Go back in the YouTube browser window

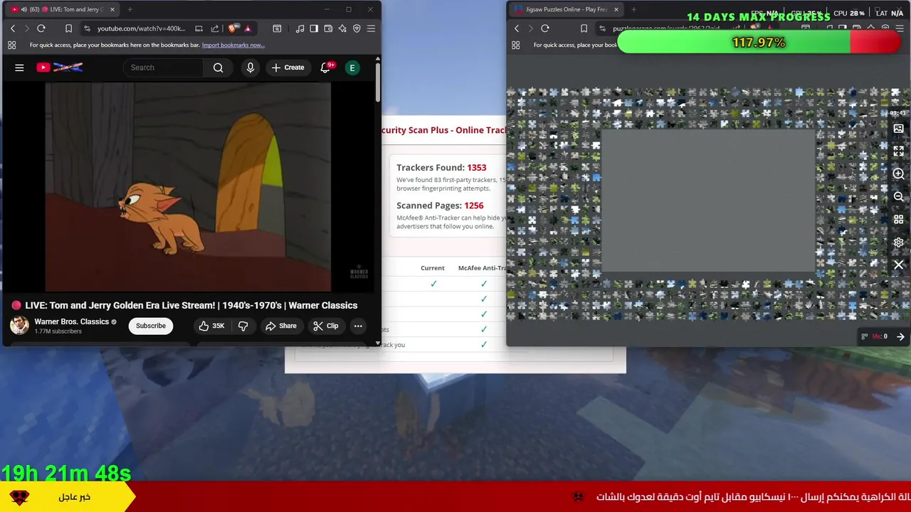point(13,28)
